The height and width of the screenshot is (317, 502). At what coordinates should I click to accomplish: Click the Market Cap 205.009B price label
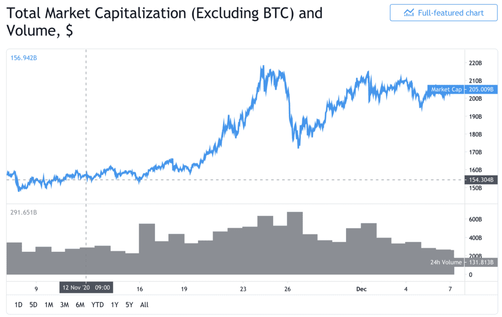tap(462, 89)
